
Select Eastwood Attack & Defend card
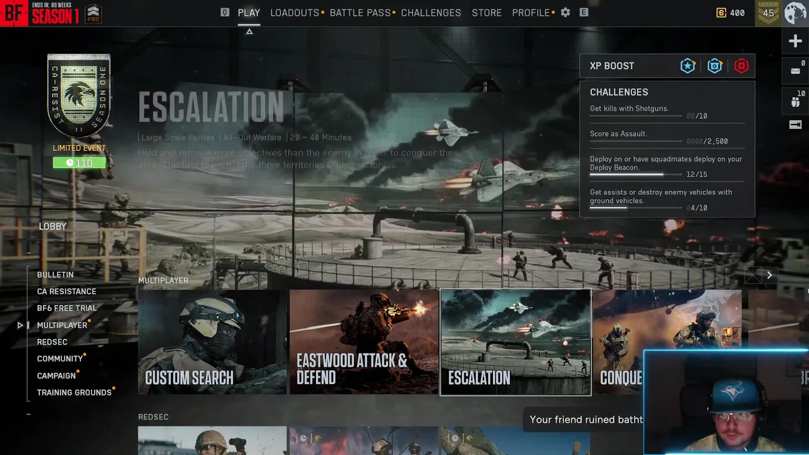pyautogui.click(x=364, y=342)
